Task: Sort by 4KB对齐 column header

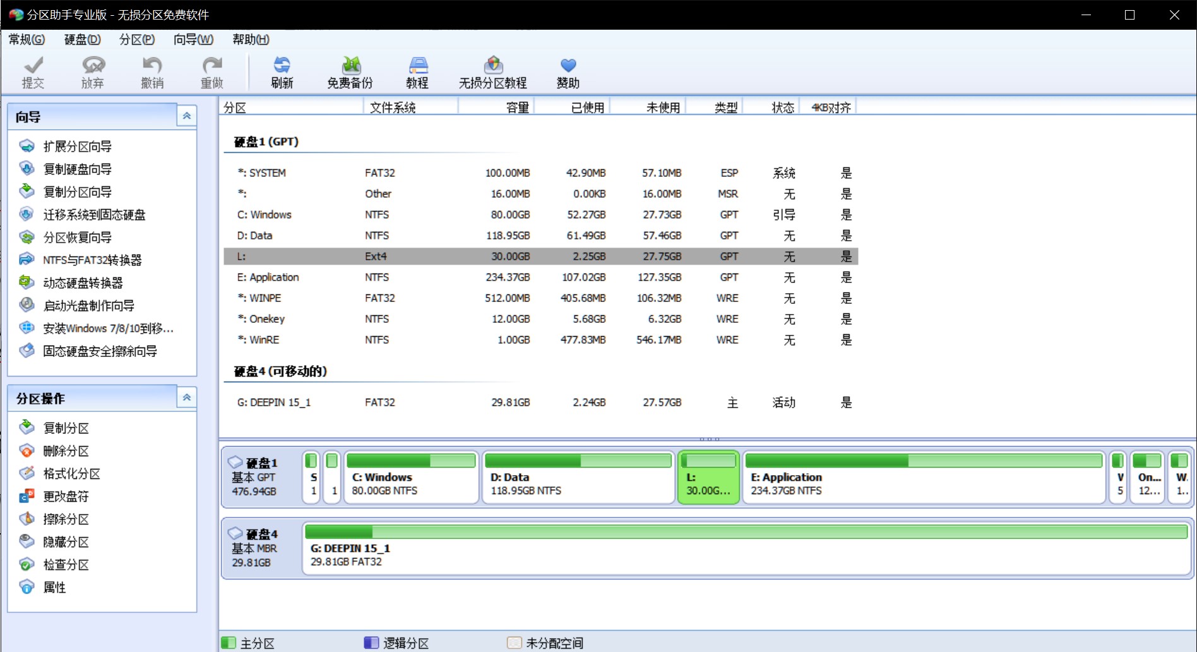Action: [828, 107]
